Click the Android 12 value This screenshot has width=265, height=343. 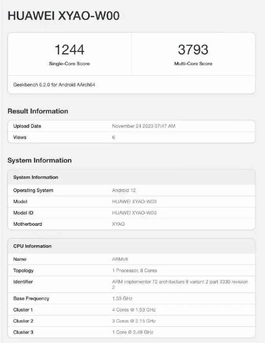click(x=124, y=190)
